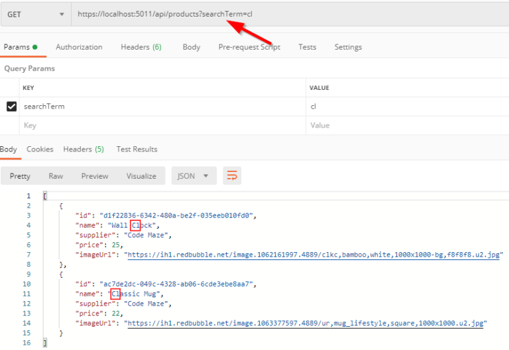The height and width of the screenshot is (350, 509).
Task: Select the request Body tab
Action: click(x=191, y=47)
